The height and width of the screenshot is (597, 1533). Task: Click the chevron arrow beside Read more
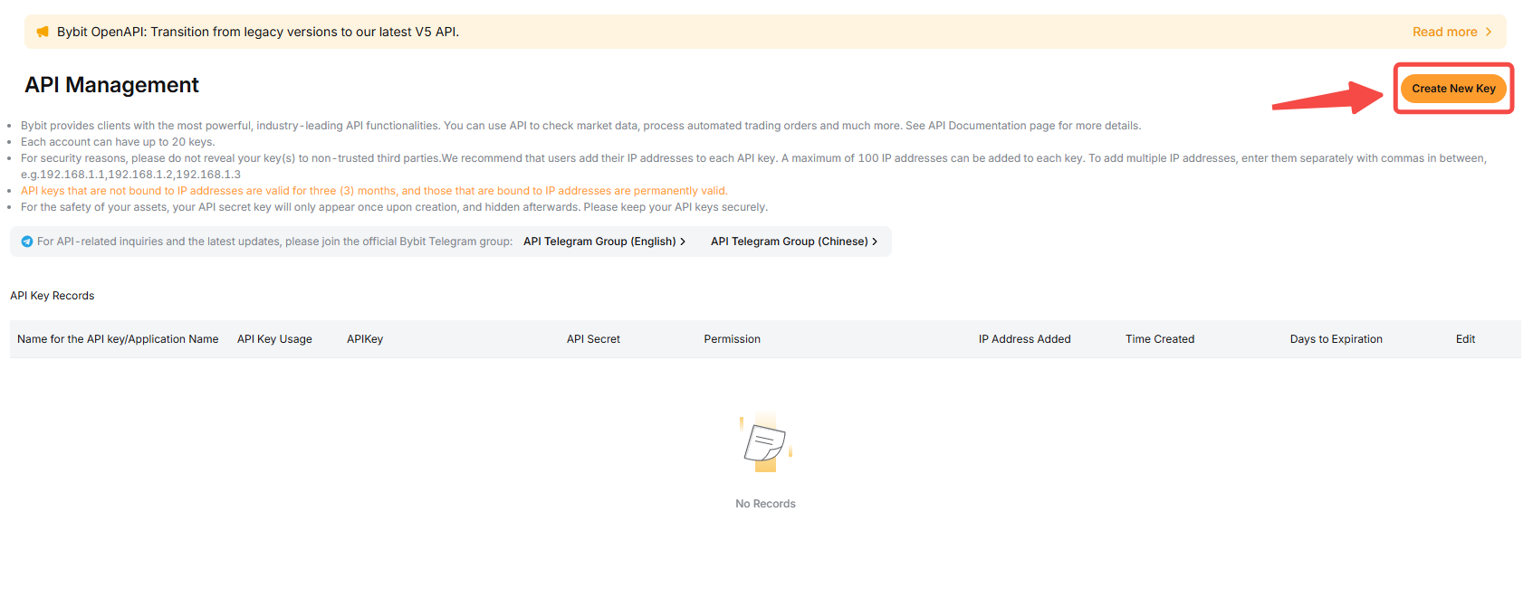[1488, 32]
